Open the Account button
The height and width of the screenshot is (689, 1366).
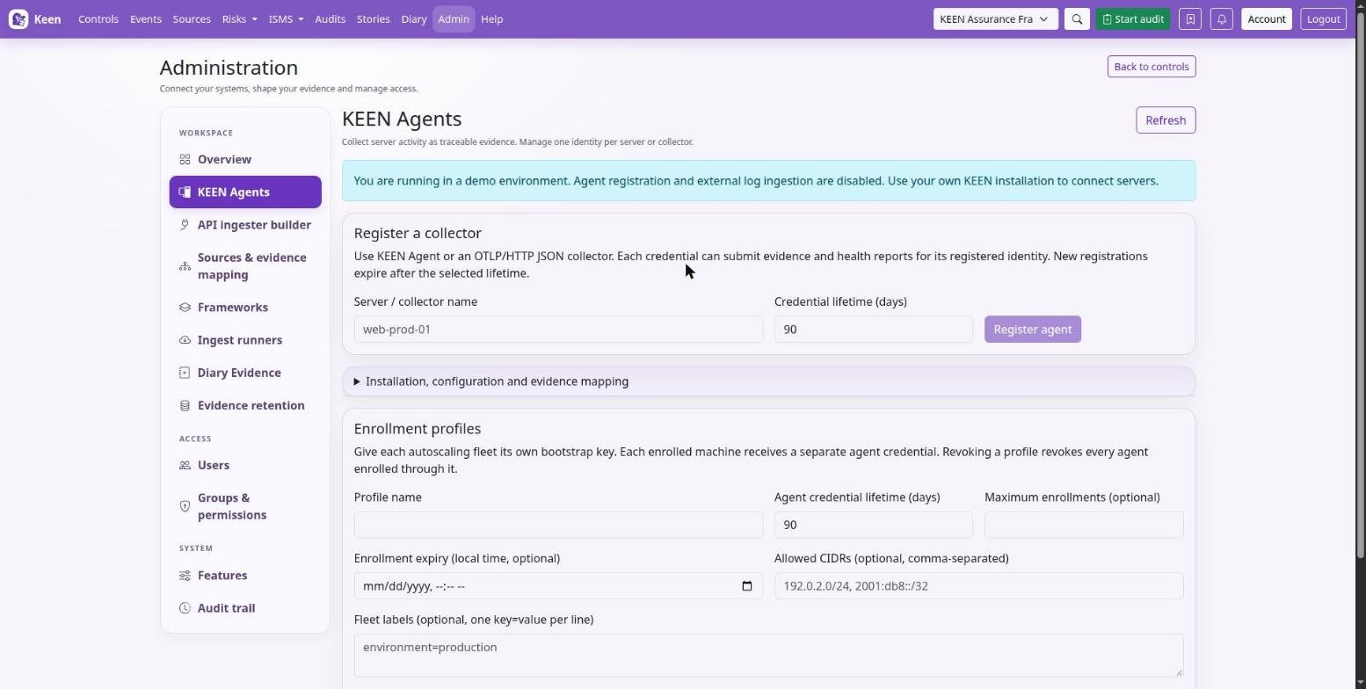click(x=1267, y=19)
